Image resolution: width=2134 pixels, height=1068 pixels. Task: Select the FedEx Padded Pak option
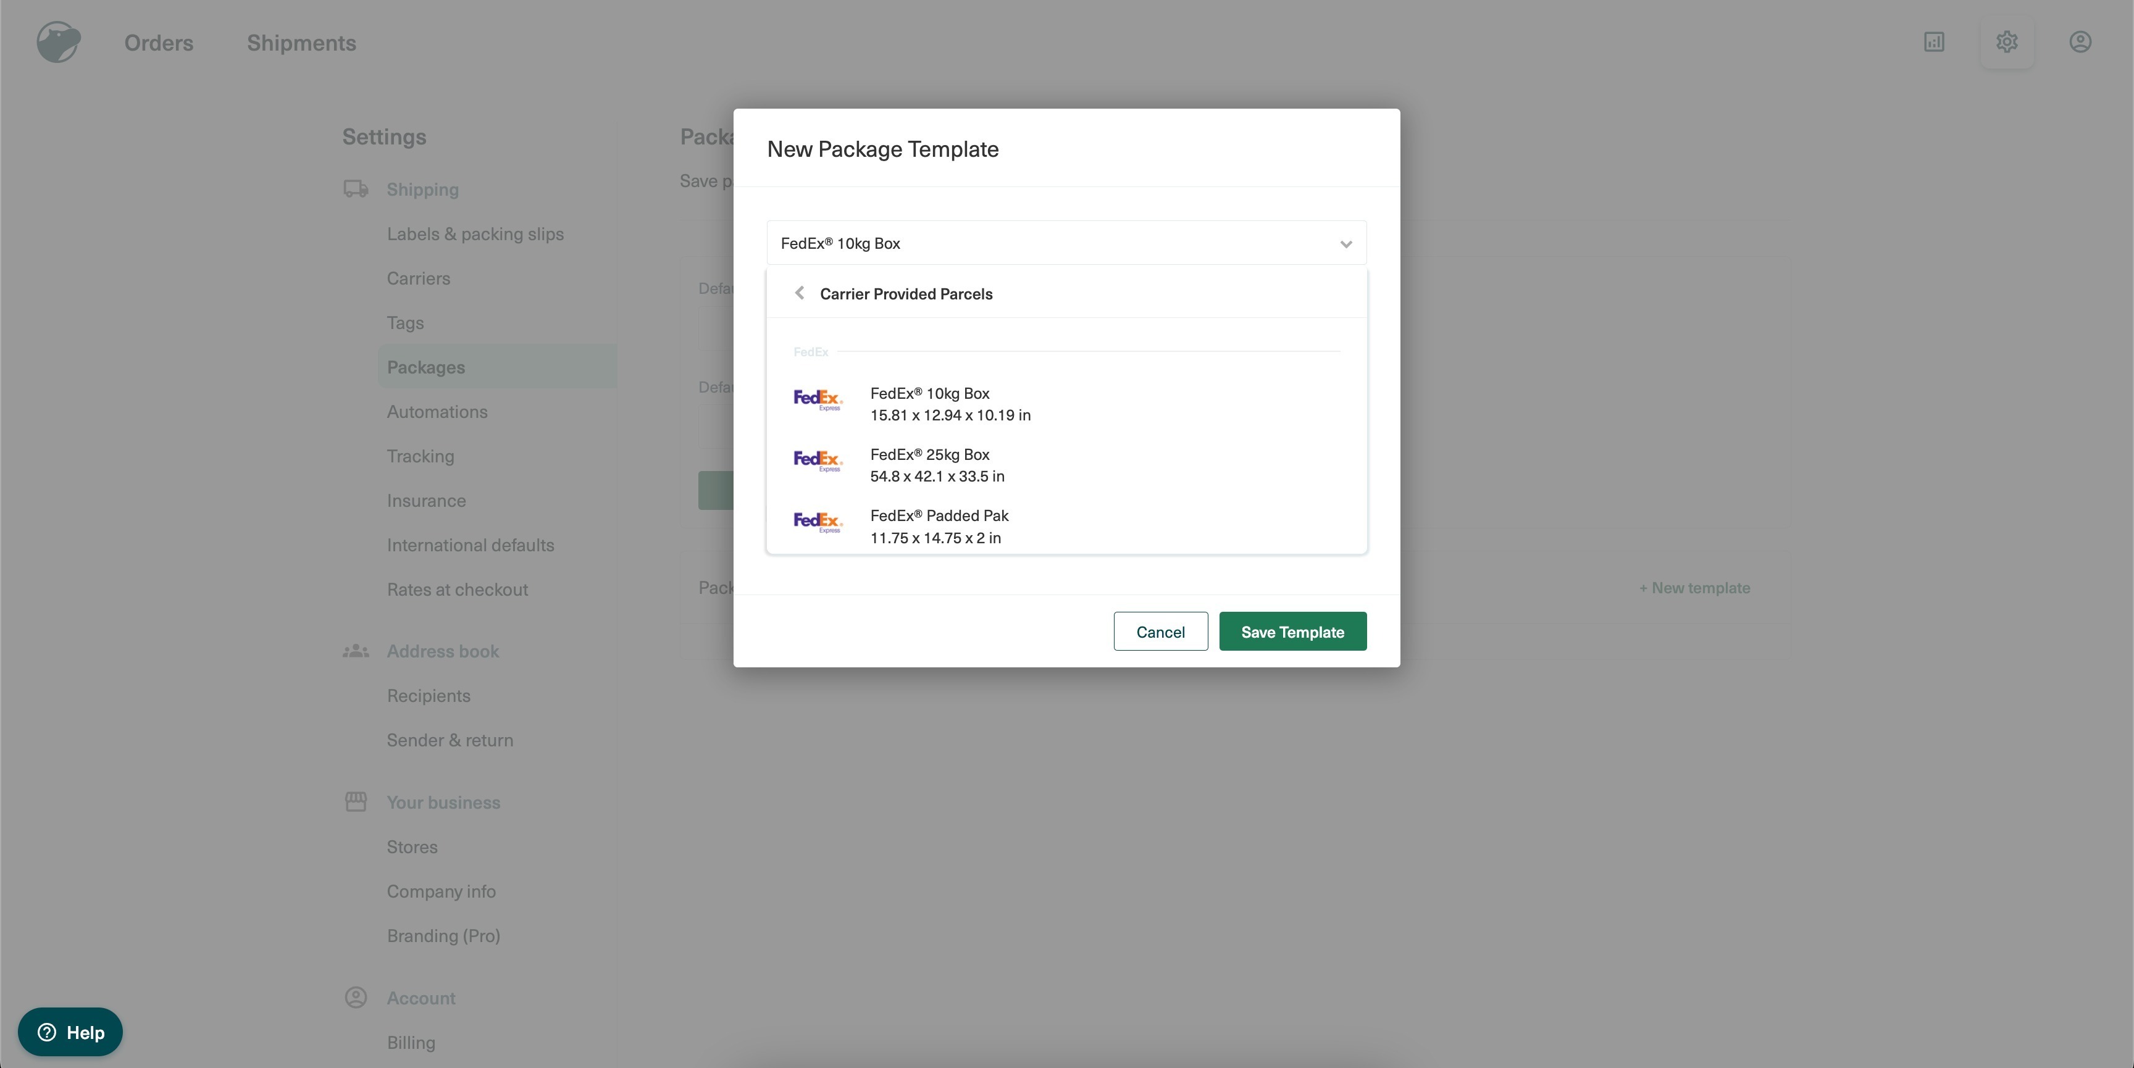pyautogui.click(x=939, y=526)
